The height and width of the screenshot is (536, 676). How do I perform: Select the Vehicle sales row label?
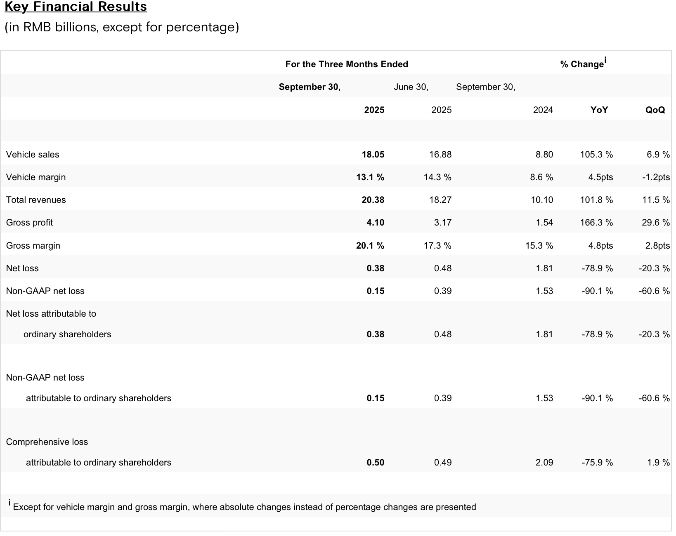click(33, 155)
